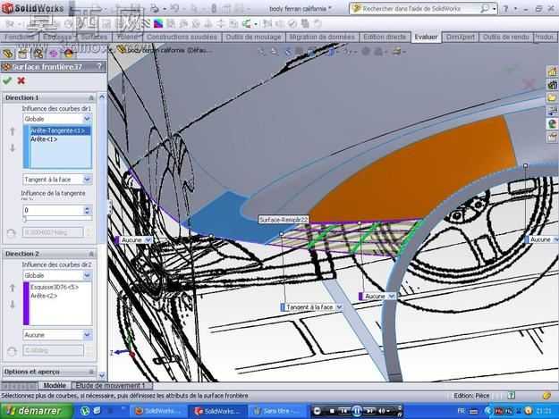Click the search magnifier icon in help box
This screenshot has height=419, width=559.
[x=484, y=9]
